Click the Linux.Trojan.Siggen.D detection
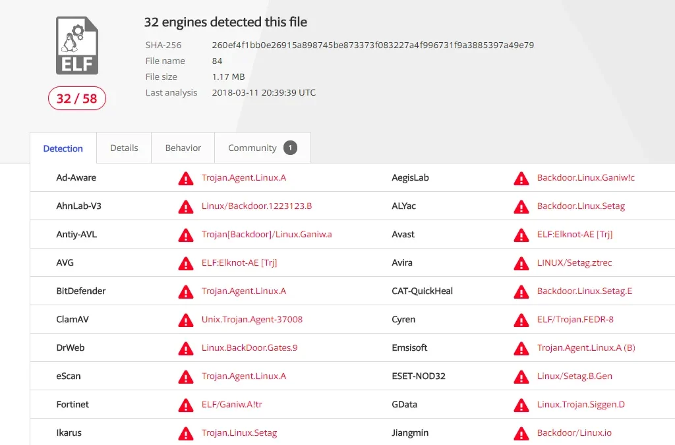Image resolution: width=675 pixels, height=445 pixels. pyautogui.click(x=581, y=405)
